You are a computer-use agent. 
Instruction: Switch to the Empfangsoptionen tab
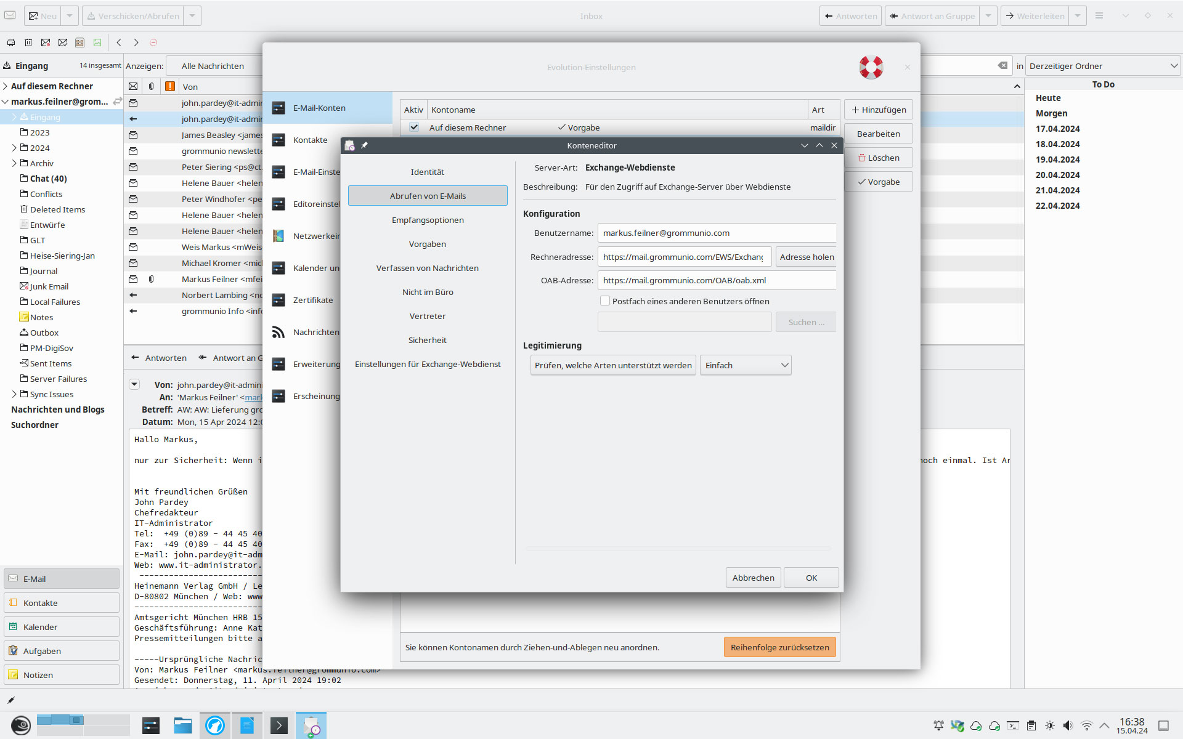(428, 220)
